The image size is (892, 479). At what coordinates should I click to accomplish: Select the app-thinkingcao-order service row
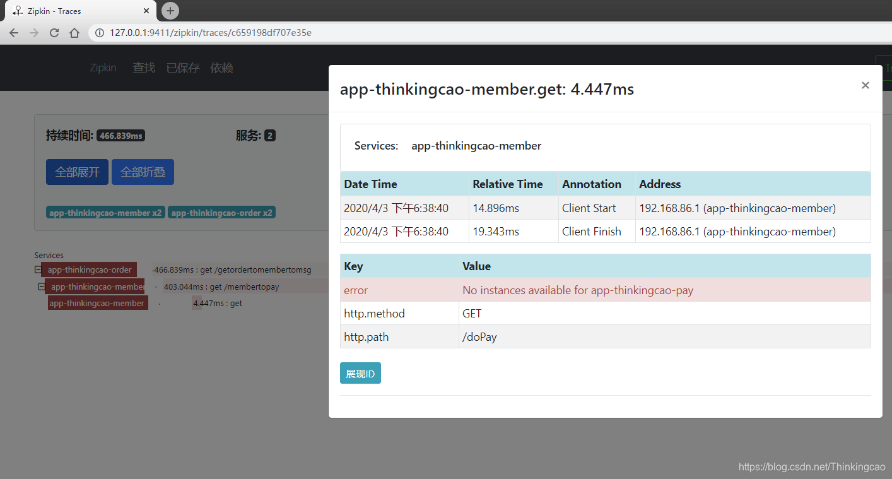click(x=90, y=269)
